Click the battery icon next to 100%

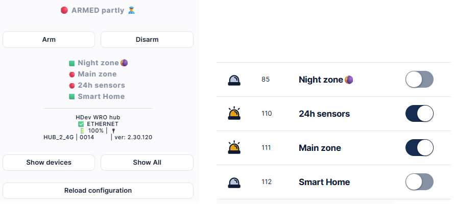pos(82,131)
